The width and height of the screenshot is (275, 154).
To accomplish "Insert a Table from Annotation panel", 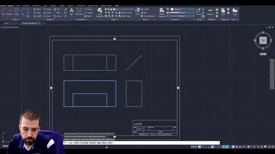I will tap(88, 16).
